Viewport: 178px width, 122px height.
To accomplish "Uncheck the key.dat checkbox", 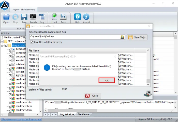I will [x=10, y=72].
